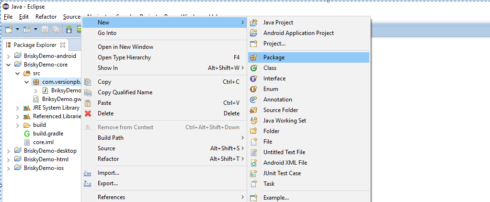Viewport: 490px width, 202px height.
Task: Close the Package Explorer tab
Action: click(62, 45)
